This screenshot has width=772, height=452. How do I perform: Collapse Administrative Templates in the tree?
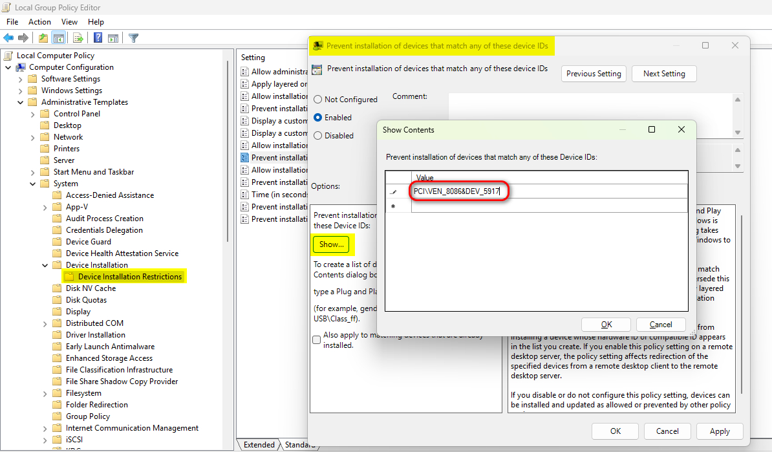click(20, 102)
